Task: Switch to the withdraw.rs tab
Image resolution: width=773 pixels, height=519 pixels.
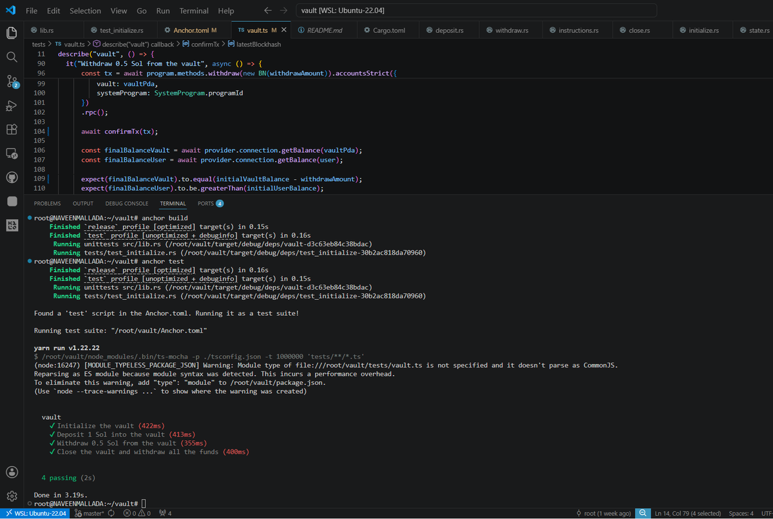Action: [511, 30]
